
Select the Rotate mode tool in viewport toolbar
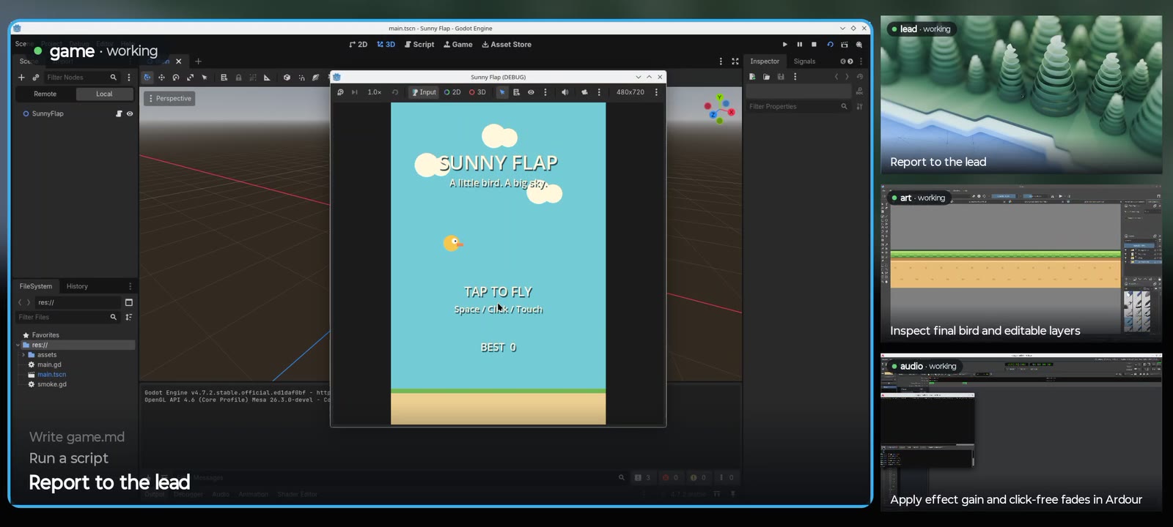click(176, 77)
